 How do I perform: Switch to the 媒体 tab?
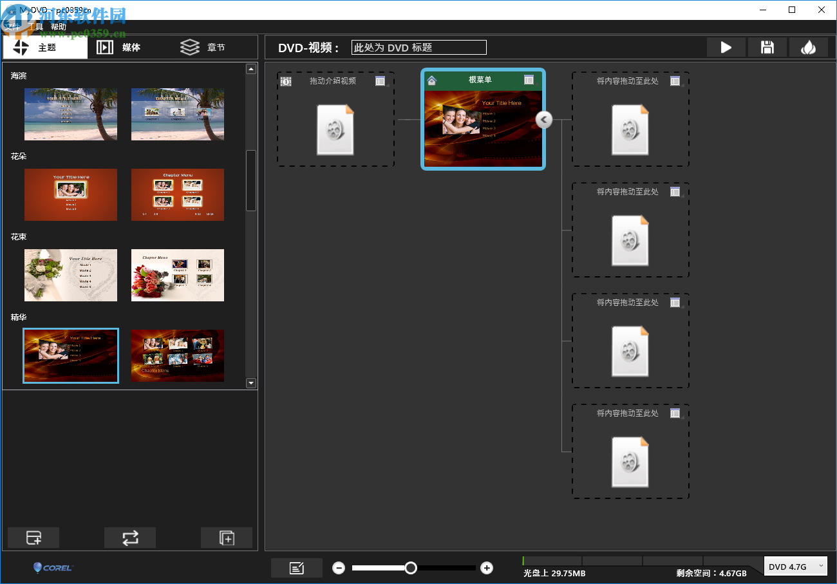coord(119,47)
